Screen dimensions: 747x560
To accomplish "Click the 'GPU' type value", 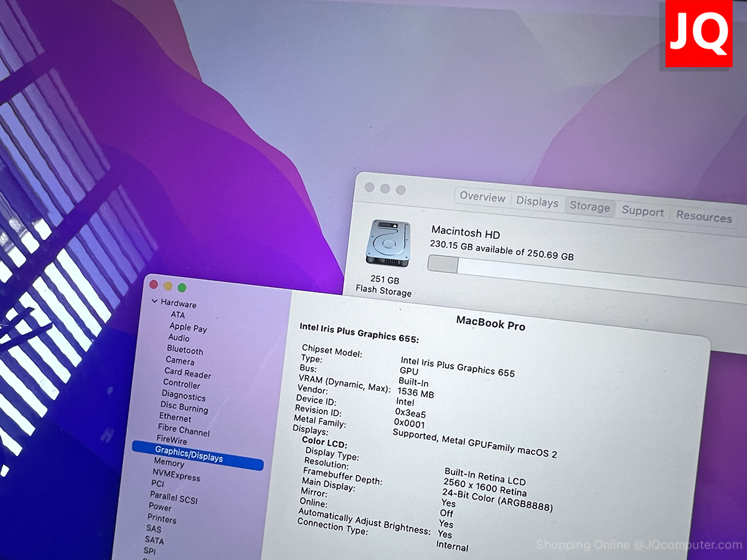I will [x=410, y=371].
